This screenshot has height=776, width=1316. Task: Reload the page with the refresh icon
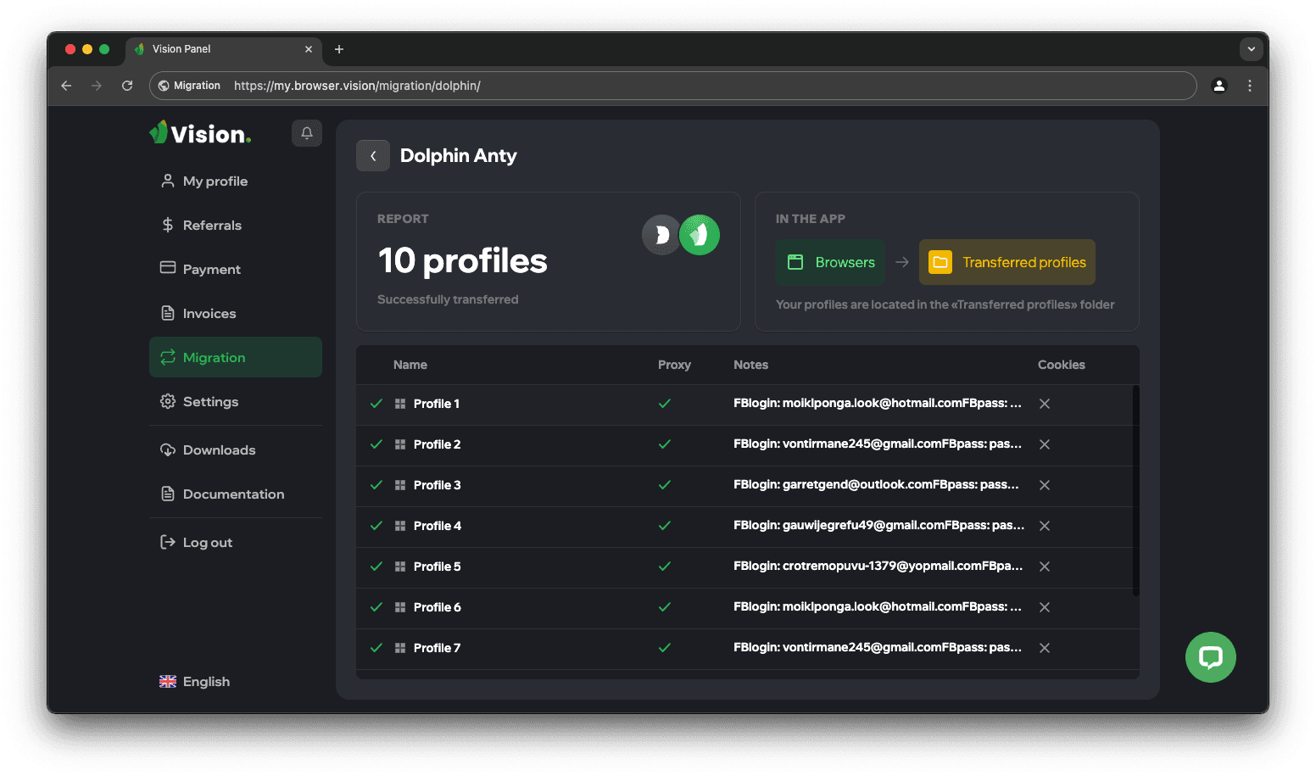pyautogui.click(x=127, y=86)
